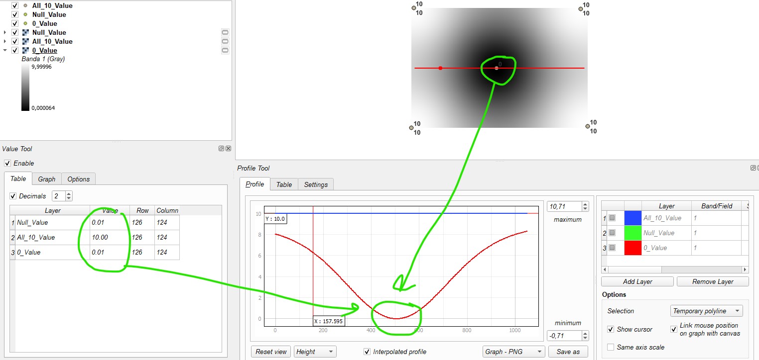Click Reset view under the profile graph
Viewport: 759px width, 360px height.
coord(270,352)
